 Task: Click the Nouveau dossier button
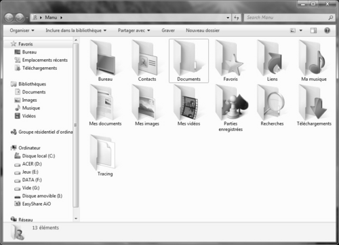point(203,31)
